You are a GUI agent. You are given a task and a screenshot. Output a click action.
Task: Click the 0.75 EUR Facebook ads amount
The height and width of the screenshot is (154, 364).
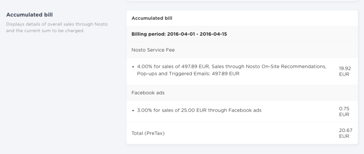point(344,111)
